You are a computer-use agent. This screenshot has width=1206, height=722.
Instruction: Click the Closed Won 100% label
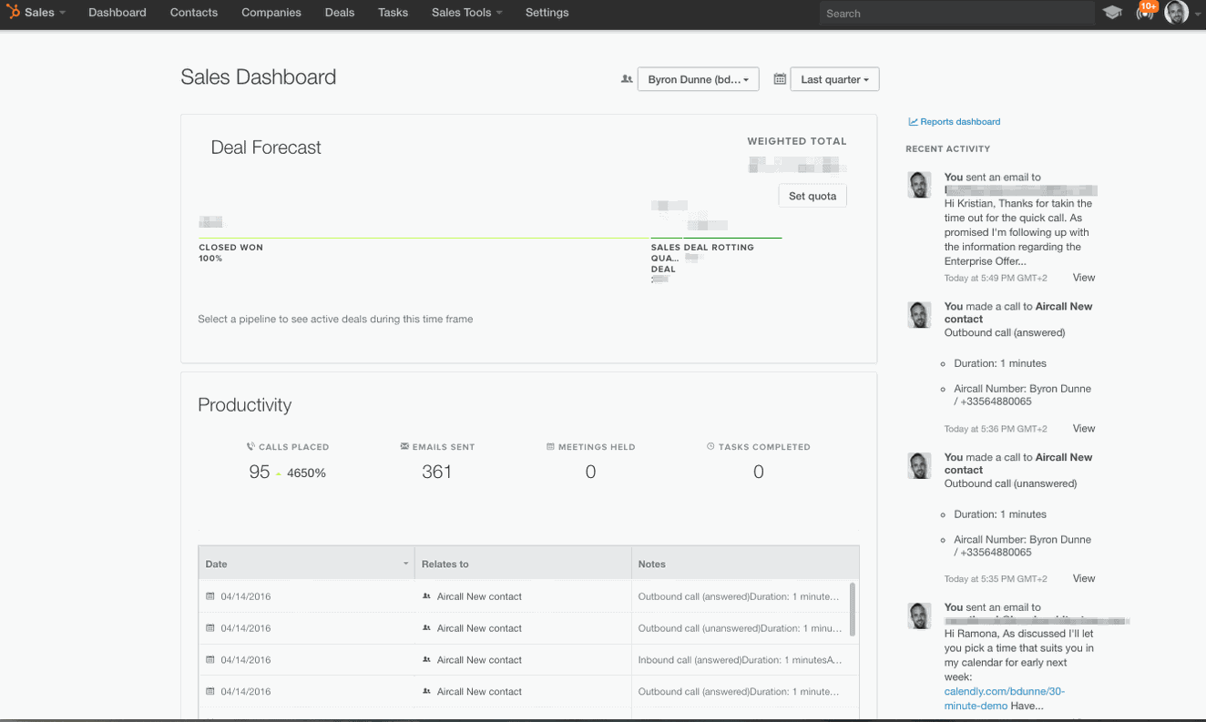coord(231,253)
